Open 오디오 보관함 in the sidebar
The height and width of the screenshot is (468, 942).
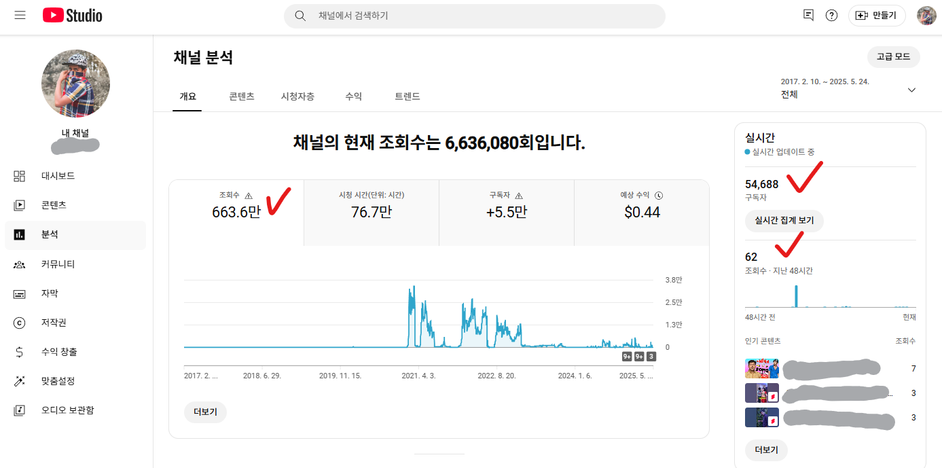pos(75,410)
